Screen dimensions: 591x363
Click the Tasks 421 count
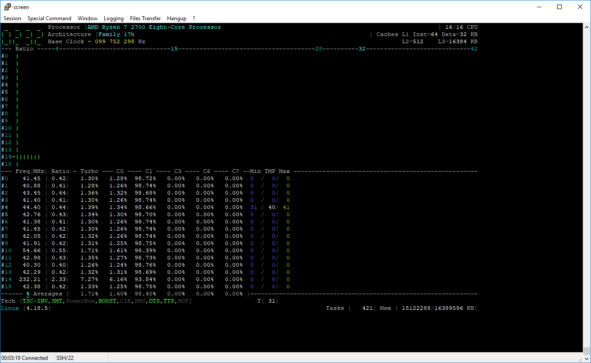click(x=351, y=308)
